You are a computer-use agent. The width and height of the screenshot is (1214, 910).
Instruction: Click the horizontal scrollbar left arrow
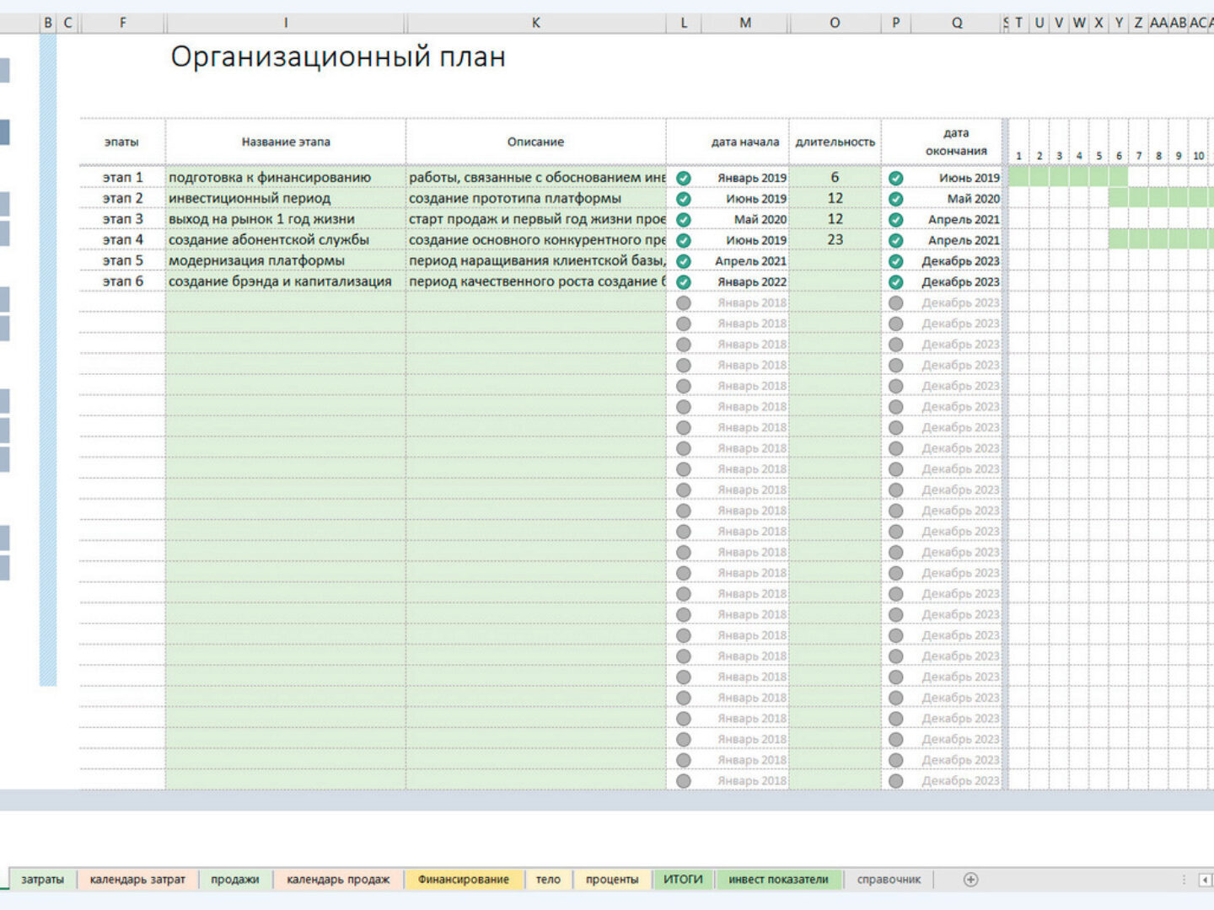(x=1205, y=880)
